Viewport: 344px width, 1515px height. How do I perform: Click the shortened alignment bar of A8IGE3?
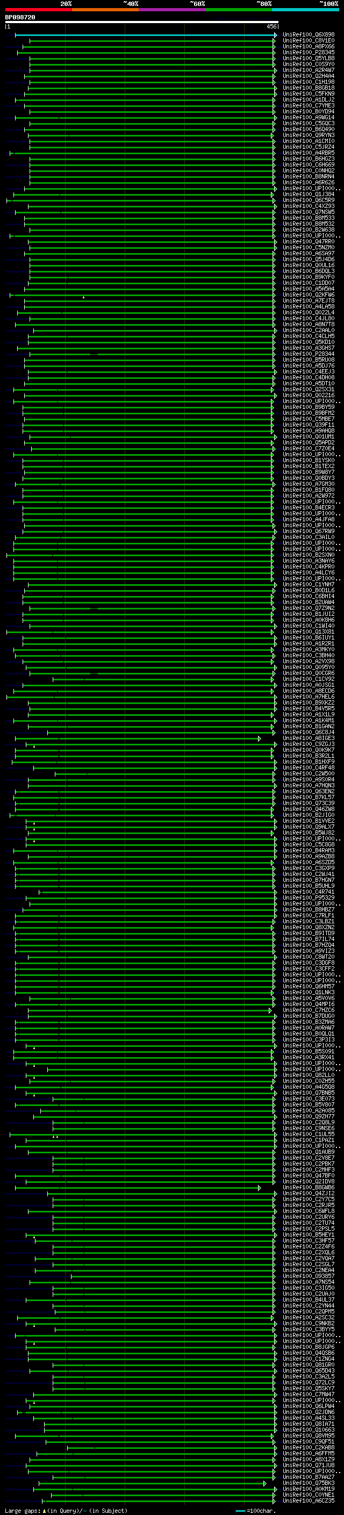point(138,738)
